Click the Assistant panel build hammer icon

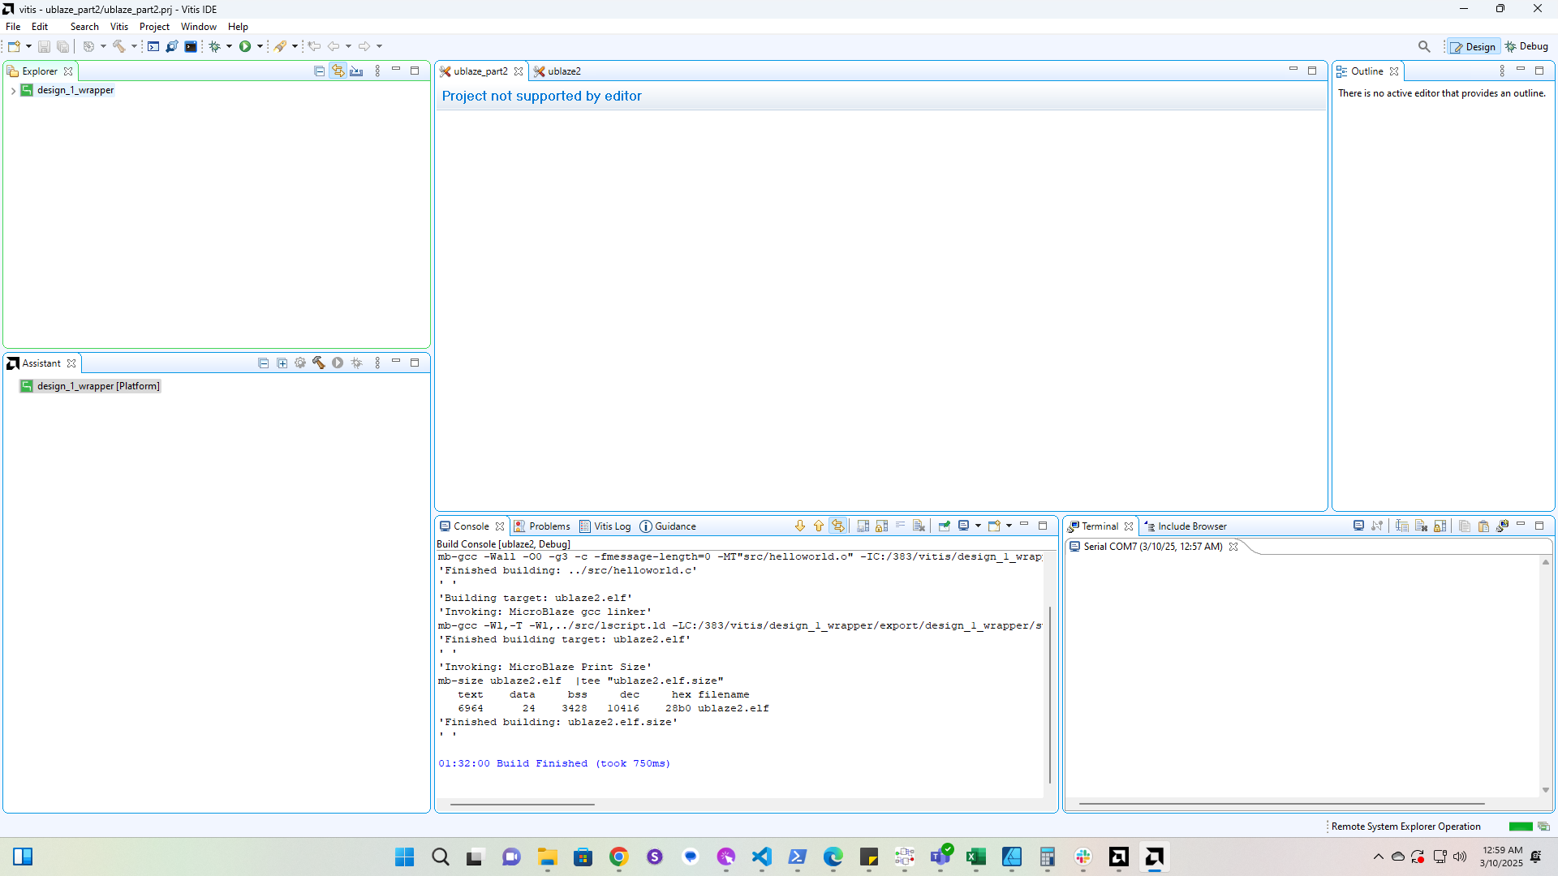(x=318, y=363)
